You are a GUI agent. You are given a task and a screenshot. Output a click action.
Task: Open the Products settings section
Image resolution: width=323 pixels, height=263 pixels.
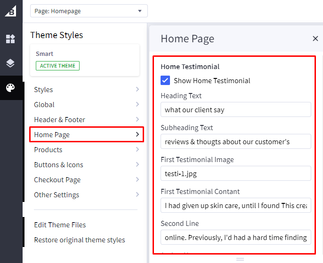[x=86, y=150]
